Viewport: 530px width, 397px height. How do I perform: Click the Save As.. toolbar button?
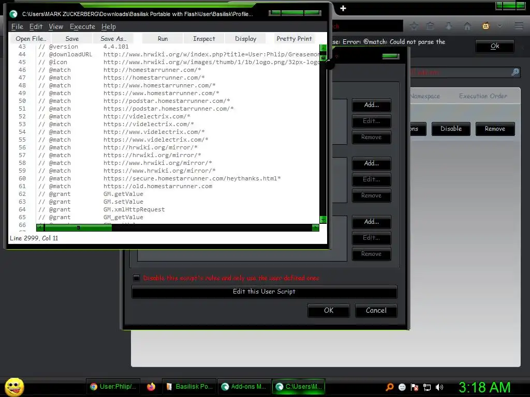(113, 38)
